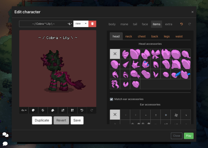This screenshot has width=208, height=148.
Task: Delete character with the red trash button
Action: [x=92, y=24]
